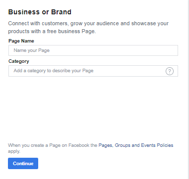Open category help tooltip in Category field

pyautogui.click(x=170, y=71)
